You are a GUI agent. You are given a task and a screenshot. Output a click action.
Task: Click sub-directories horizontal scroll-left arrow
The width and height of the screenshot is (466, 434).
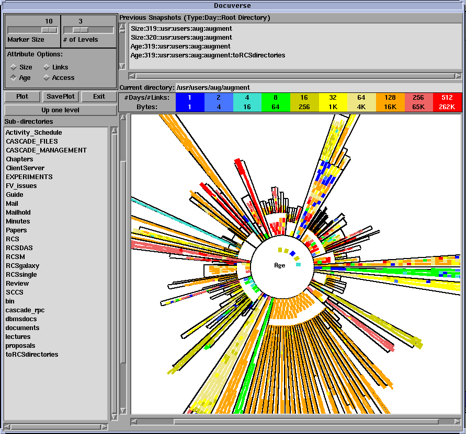coord(7,427)
